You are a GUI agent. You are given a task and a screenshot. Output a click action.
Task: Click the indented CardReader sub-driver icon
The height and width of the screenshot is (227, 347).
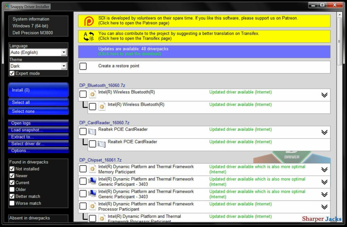point(102,143)
